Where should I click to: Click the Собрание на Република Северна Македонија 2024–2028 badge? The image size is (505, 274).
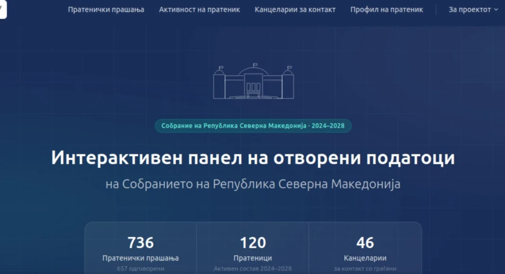tap(253, 126)
